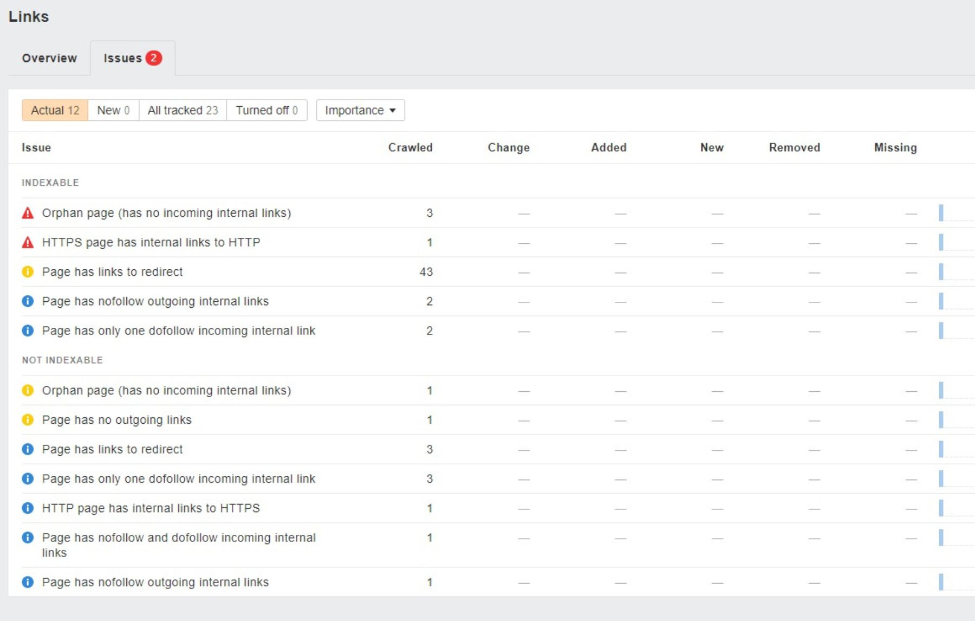Open Page has no outgoing links issue
This screenshot has height=621, width=975.
[x=116, y=420]
